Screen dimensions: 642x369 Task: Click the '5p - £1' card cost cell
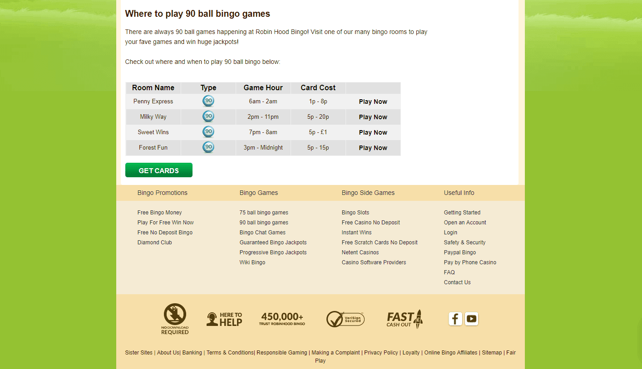point(318,132)
